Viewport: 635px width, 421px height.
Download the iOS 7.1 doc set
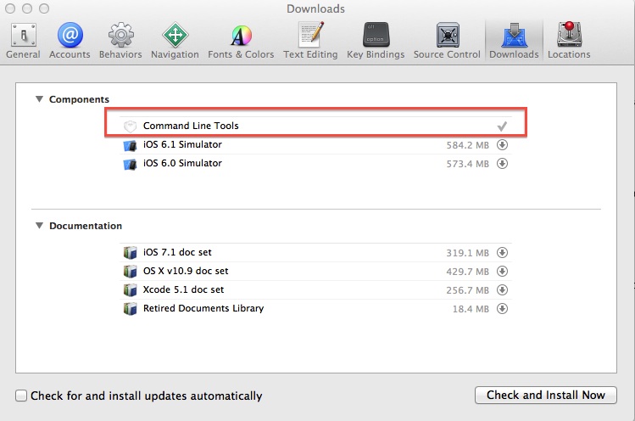502,252
